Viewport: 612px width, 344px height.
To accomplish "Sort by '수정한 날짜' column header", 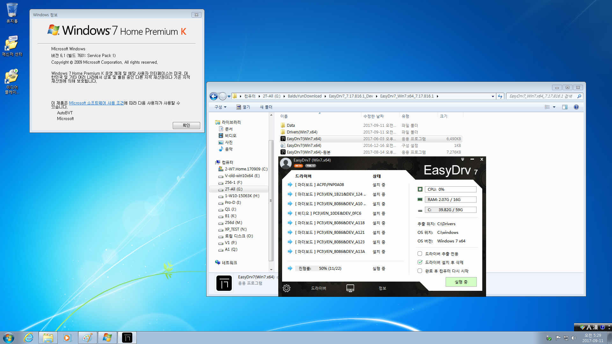I will pyautogui.click(x=380, y=116).
